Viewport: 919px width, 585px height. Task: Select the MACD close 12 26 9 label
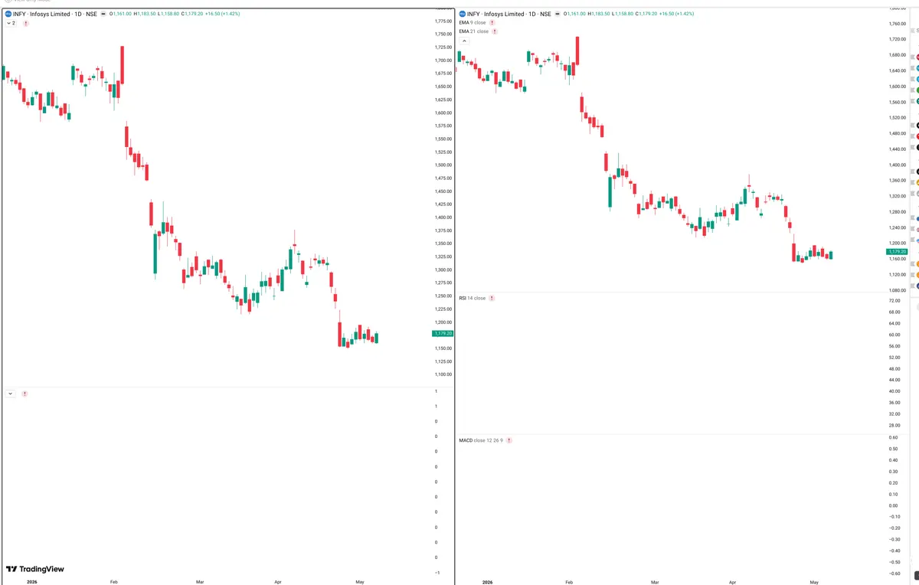point(481,440)
